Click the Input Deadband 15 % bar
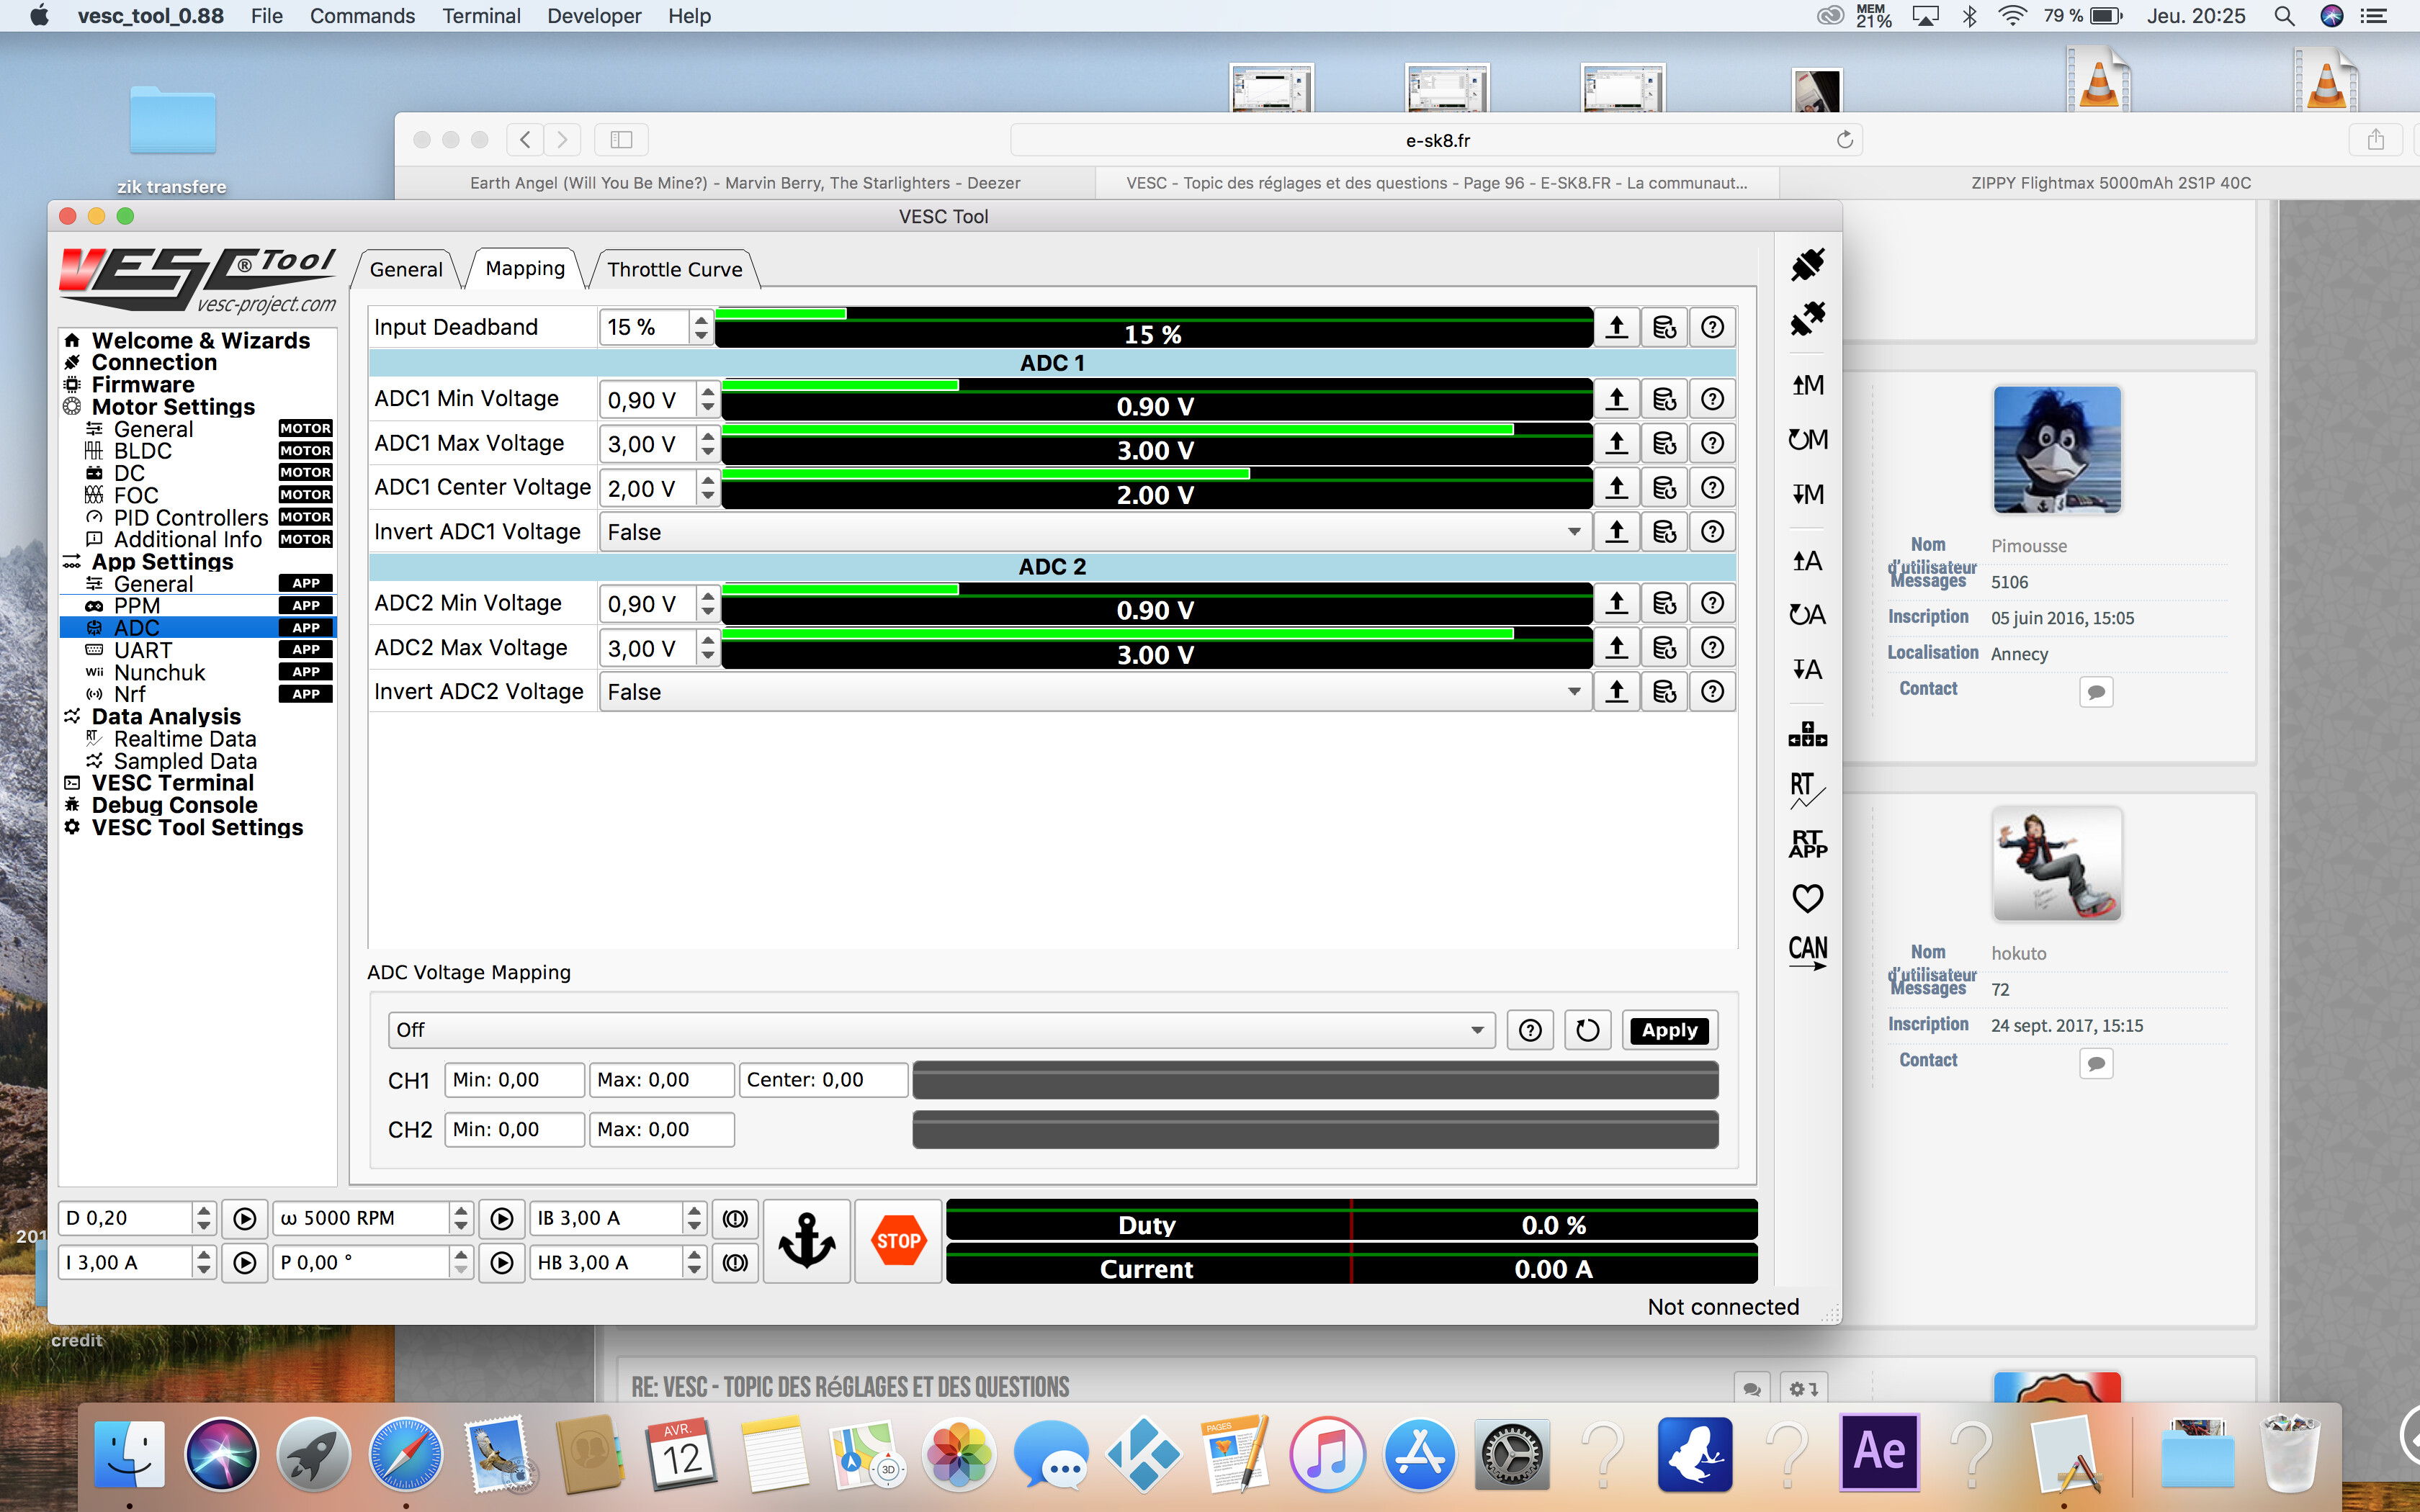2420x1512 pixels. 1153,327
